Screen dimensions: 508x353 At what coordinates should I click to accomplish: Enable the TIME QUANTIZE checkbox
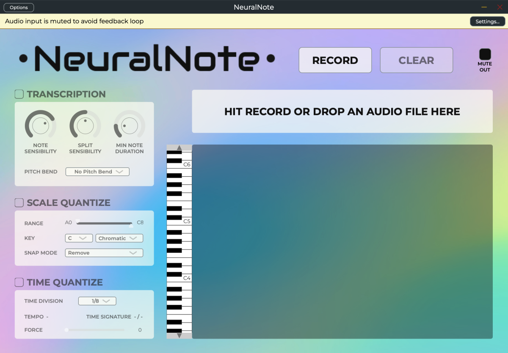(19, 282)
